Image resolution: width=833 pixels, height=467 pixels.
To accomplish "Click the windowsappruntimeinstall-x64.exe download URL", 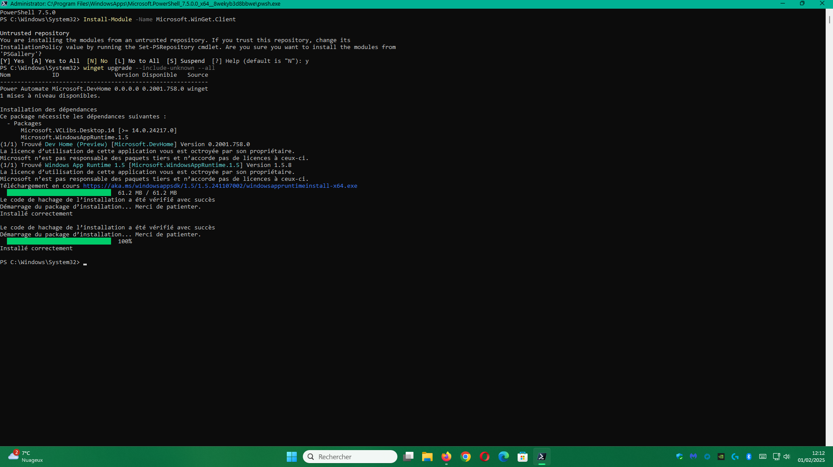I will pos(220,186).
